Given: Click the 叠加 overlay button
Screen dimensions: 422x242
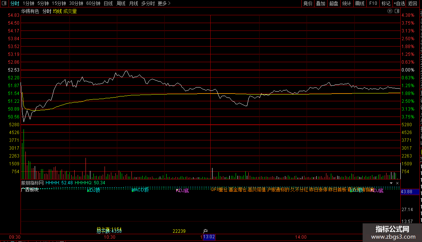Looking at the screenshot, I should coord(320,3).
